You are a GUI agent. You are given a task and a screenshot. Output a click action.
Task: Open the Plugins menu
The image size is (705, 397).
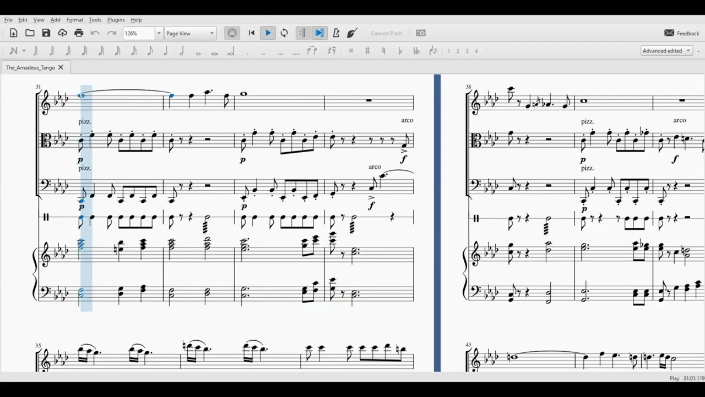[116, 20]
